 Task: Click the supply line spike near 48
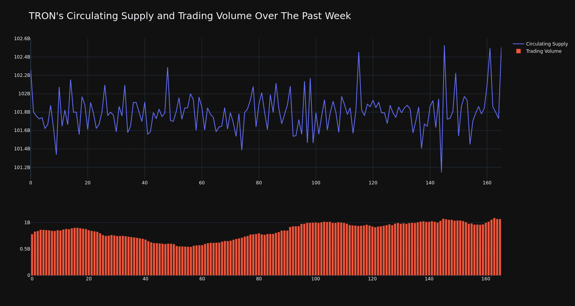coord(168,68)
